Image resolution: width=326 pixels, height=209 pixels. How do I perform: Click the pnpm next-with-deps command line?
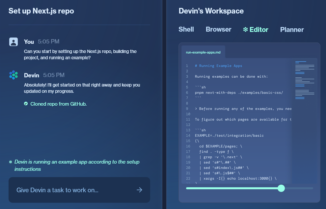(239, 93)
